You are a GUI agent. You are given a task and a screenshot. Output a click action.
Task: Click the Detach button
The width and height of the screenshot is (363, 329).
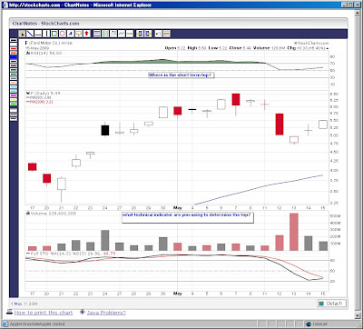point(331,304)
